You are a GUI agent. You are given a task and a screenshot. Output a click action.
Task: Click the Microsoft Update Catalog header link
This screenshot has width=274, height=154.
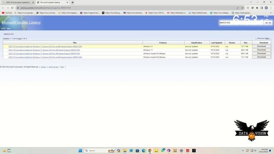click(x=21, y=22)
